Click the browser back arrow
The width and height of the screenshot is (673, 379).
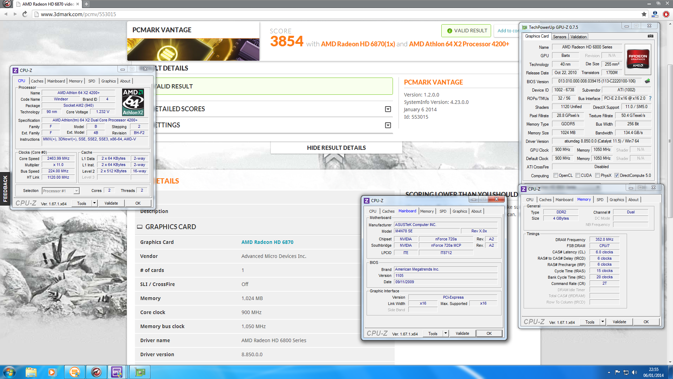click(6, 14)
